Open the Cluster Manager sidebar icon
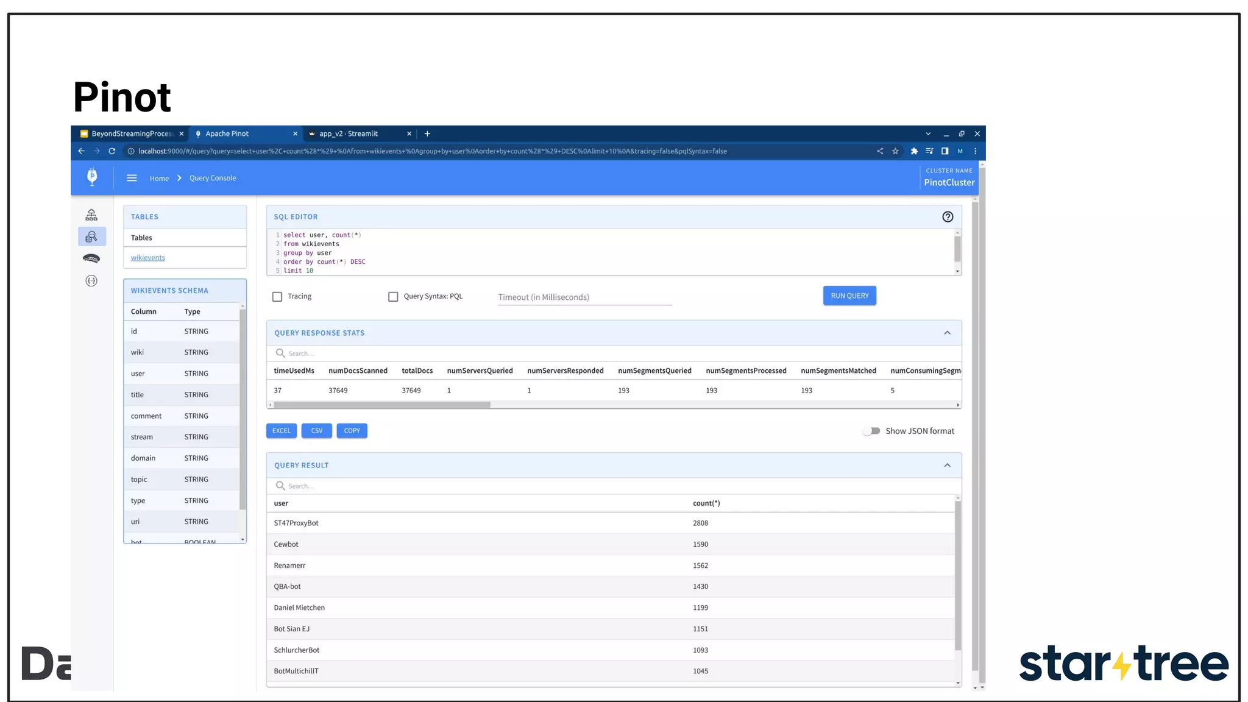The width and height of the screenshot is (1248, 702). 91,214
